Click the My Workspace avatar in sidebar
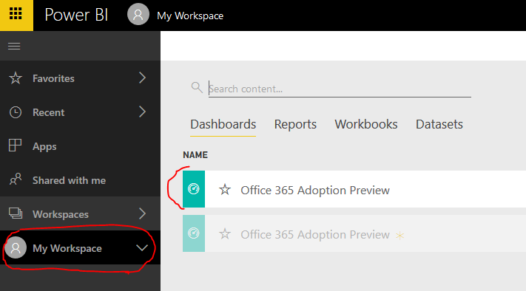Screen dimensions: 526x291 [x=16, y=248]
